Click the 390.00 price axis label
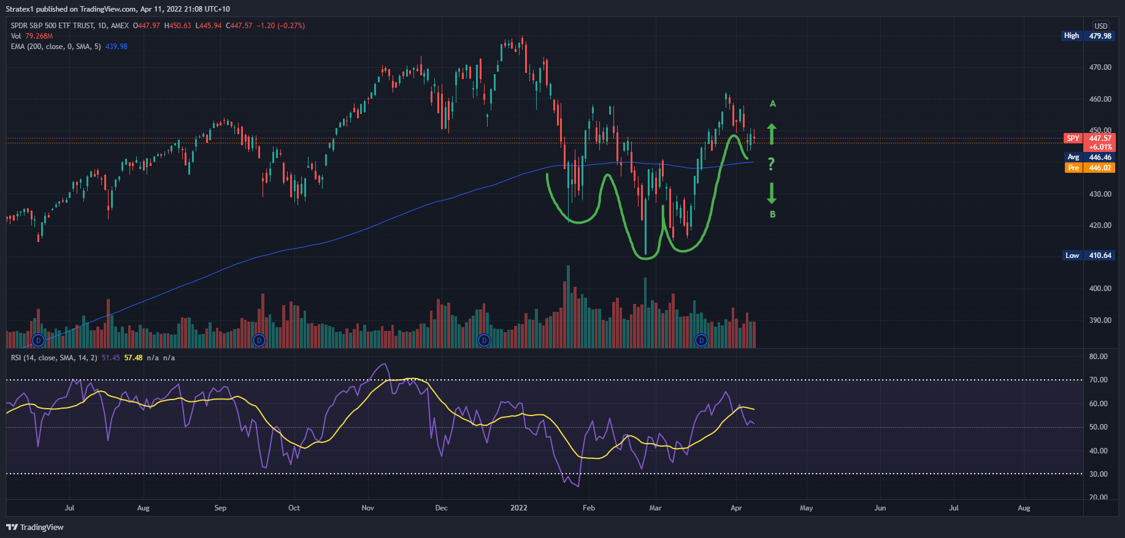The height and width of the screenshot is (538, 1125). (1100, 320)
